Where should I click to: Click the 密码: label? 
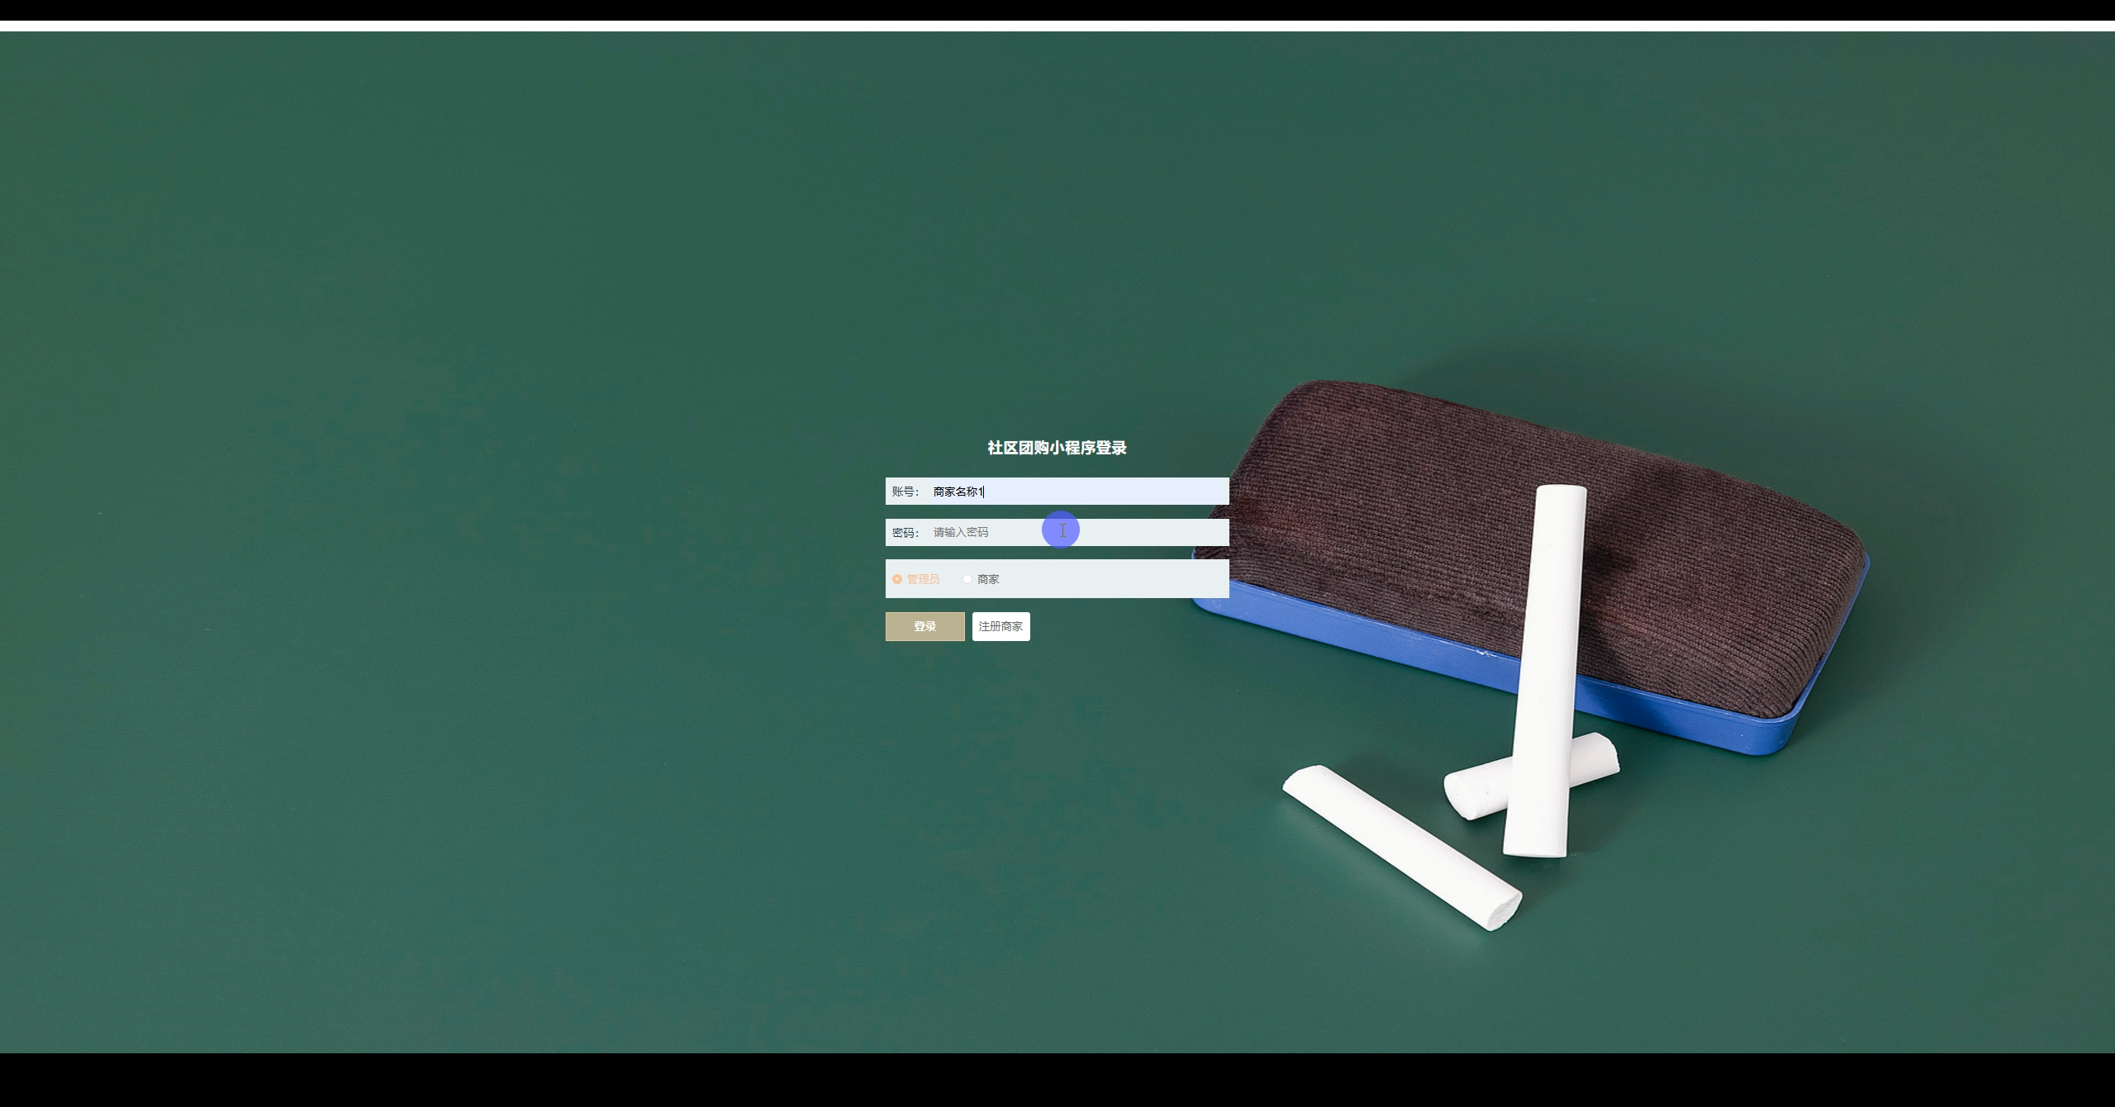tap(905, 533)
